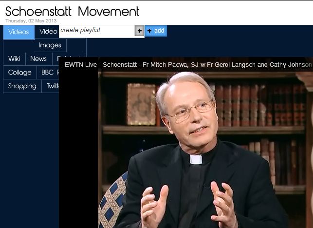The image size is (313, 228).
Task: Click the framed portrait on the bookshelf
Action: point(142,104)
